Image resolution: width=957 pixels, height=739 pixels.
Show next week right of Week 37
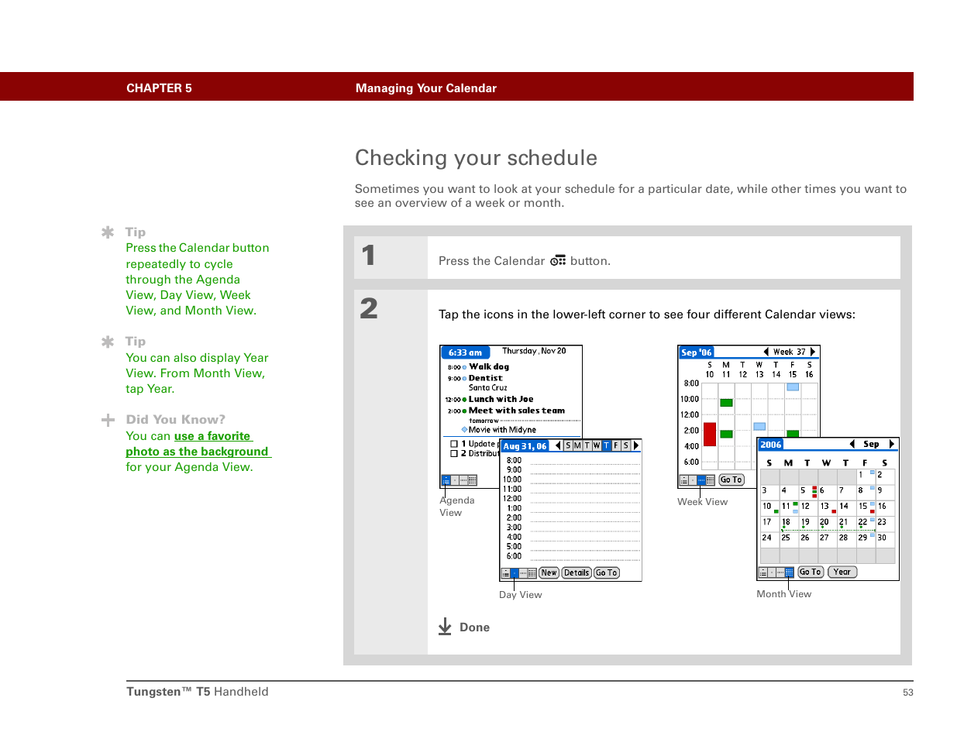(x=813, y=352)
